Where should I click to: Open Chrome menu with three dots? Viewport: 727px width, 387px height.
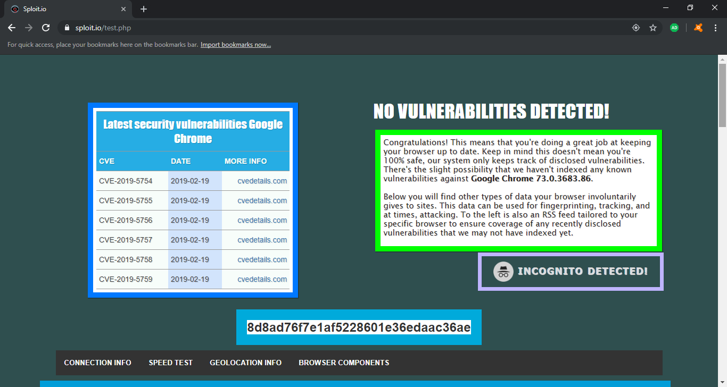click(x=715, y=28)
